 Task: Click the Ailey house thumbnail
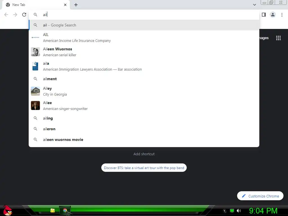(35, 91)
